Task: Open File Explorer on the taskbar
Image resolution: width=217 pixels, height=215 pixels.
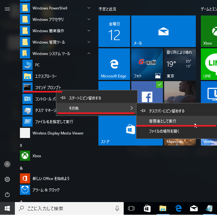Action: (x=163, y=208)
